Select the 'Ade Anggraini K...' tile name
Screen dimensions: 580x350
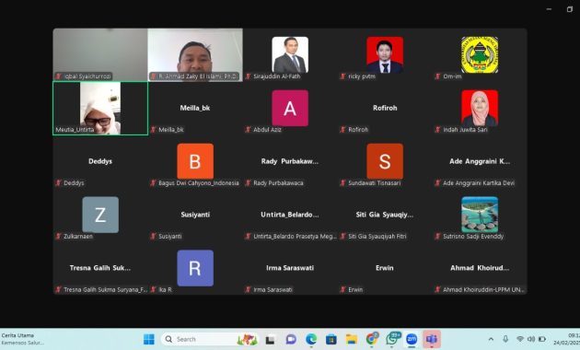(x=480, y=161)
